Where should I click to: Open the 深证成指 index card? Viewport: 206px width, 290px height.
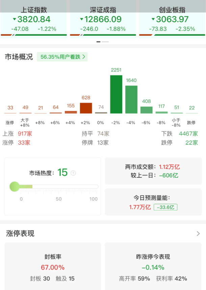[x=103, y=20]
